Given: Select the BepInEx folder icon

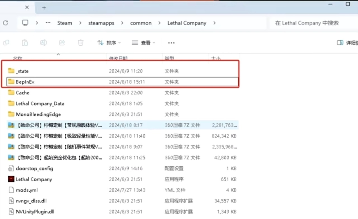Looking at the screenshot, I should click(x=11, y=82).
